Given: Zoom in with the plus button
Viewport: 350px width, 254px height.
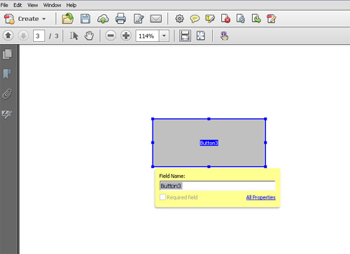Looking at the screenshot, I should (x=126, y=36).
